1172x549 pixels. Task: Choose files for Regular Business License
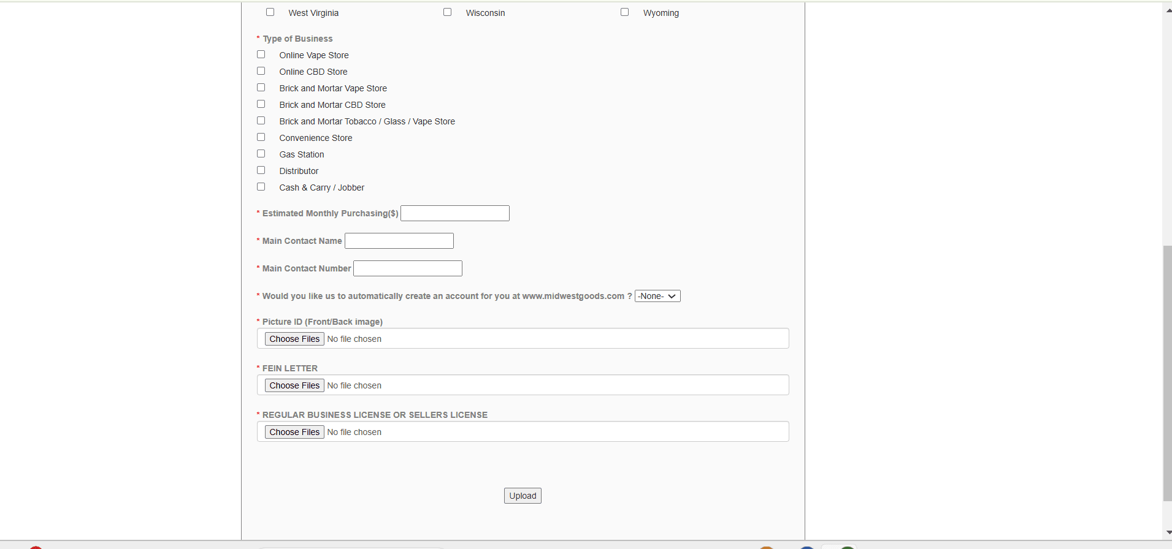(x=294, y=432)
